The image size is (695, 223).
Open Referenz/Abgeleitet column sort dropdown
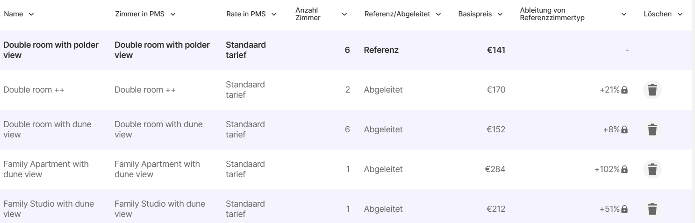(x=438, y=14)
